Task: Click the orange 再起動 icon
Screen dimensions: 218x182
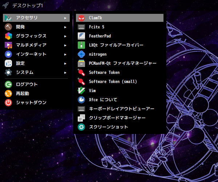Action: [8, 94]
